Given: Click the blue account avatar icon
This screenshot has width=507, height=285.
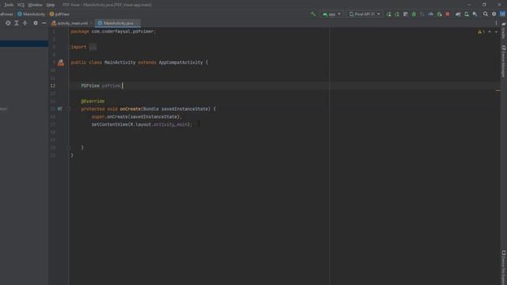Looking at the screenshot, I should tap(502, 14).
